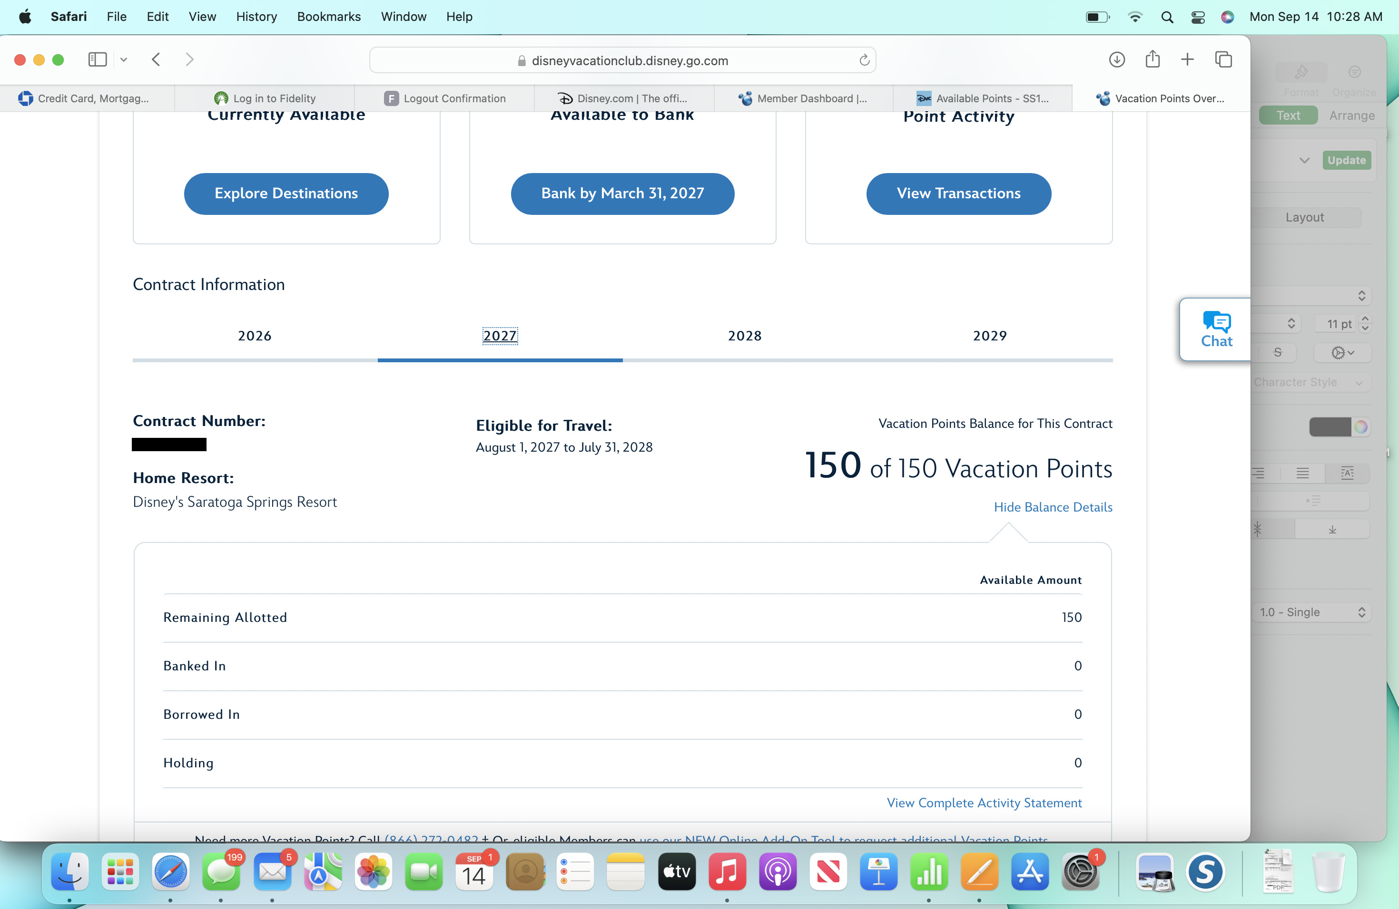
Task: Open System Preferences from the Dock
Action: pyautogui.click(x=1080, y=871)
